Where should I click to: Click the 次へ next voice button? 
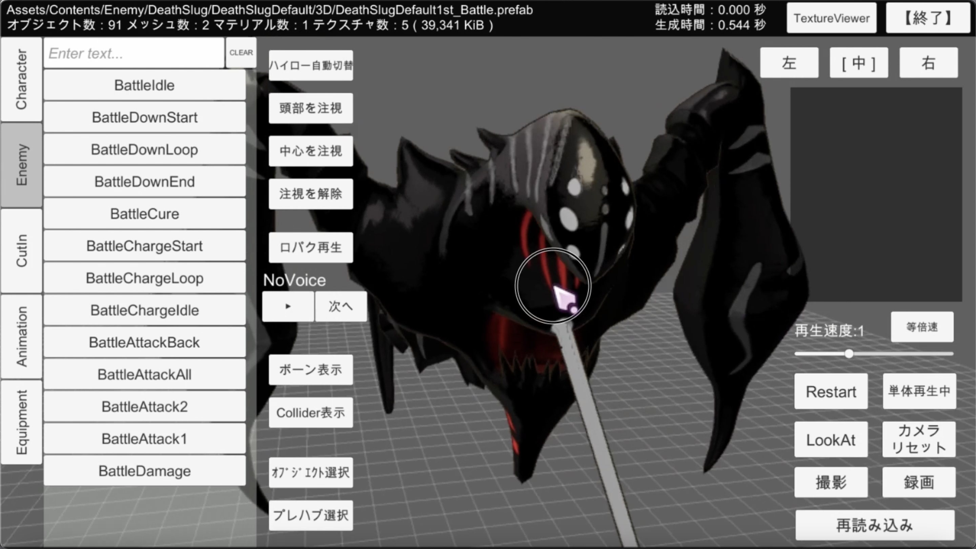[341, 306]
